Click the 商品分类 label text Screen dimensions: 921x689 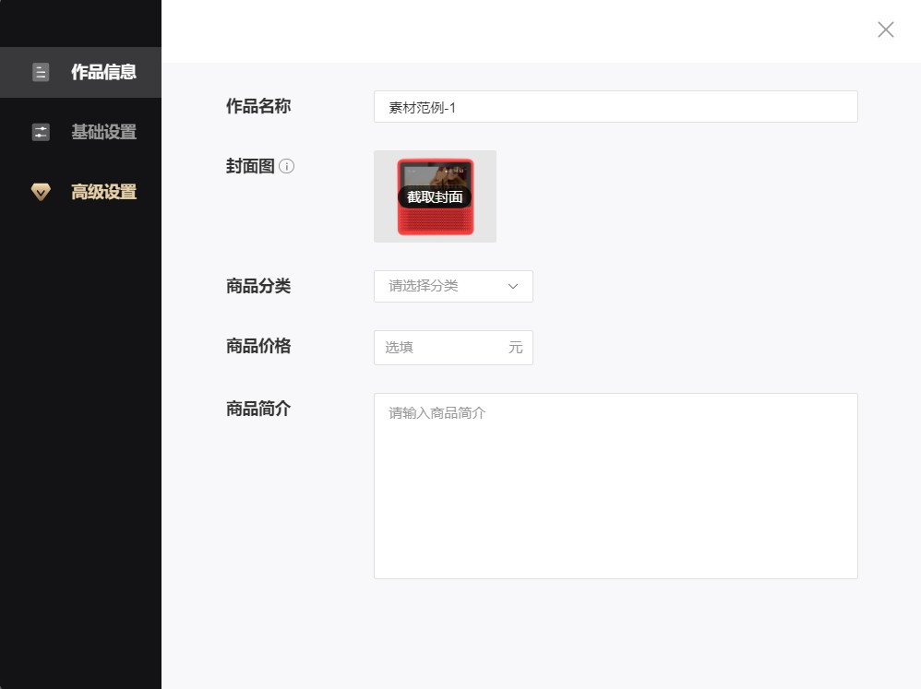[258, 287]
